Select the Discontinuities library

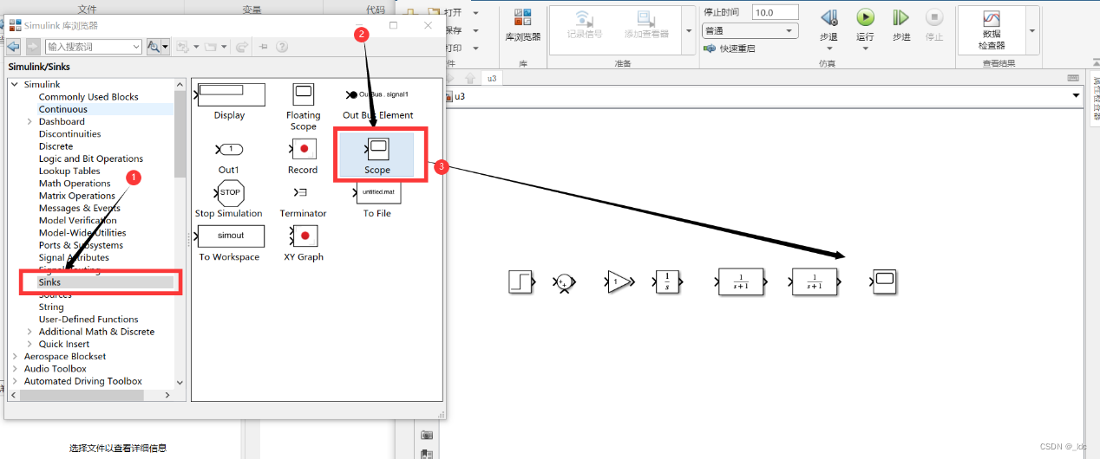(x=69, y=134)
